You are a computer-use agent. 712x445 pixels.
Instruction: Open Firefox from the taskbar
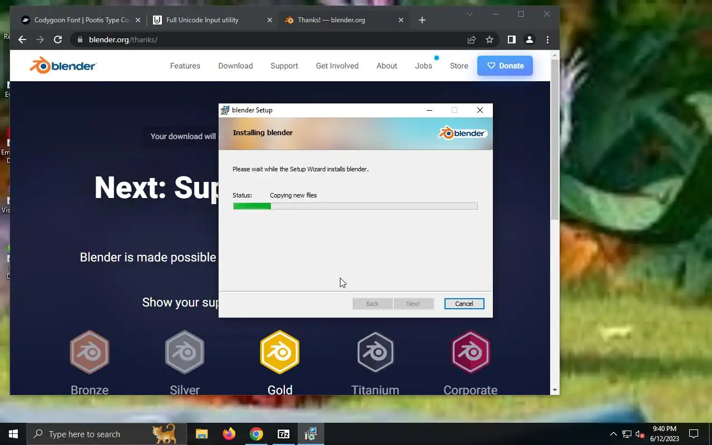229,434
